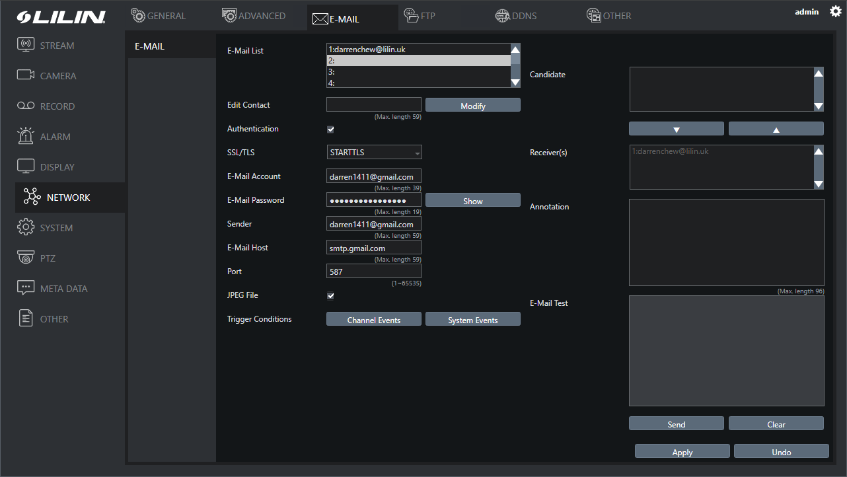
Task: Clear the E-Mail Test output
Action: coord(776,423)
